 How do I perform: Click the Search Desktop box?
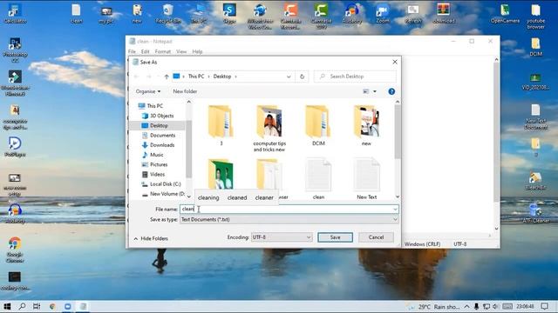pos(355,77)
